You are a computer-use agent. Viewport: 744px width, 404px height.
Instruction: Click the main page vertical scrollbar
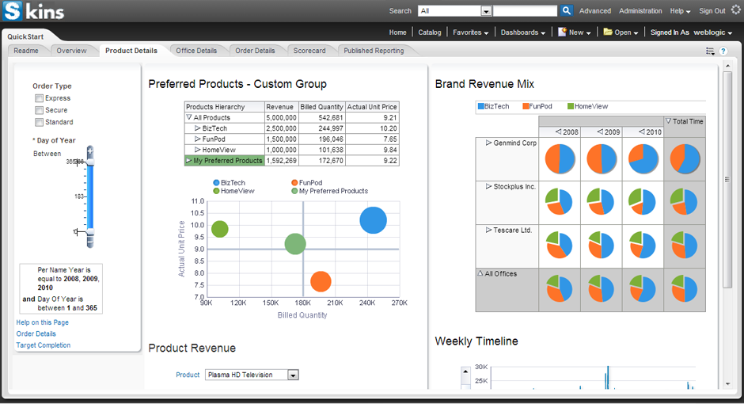(x=728, y=180)
